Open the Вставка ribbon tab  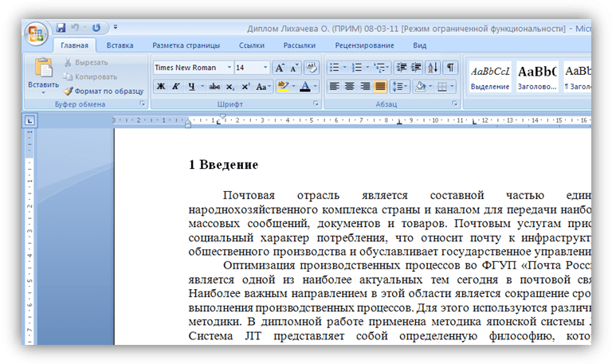pos(120,45)
